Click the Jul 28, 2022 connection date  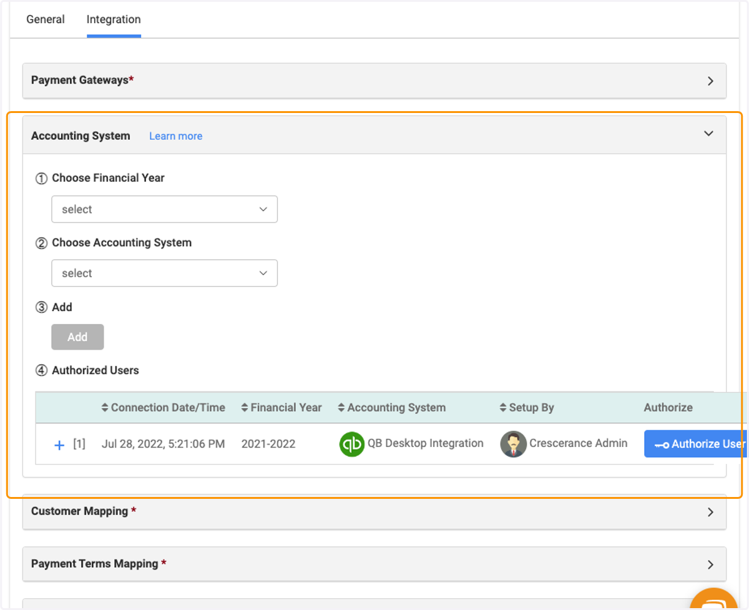tap(163, 444)
